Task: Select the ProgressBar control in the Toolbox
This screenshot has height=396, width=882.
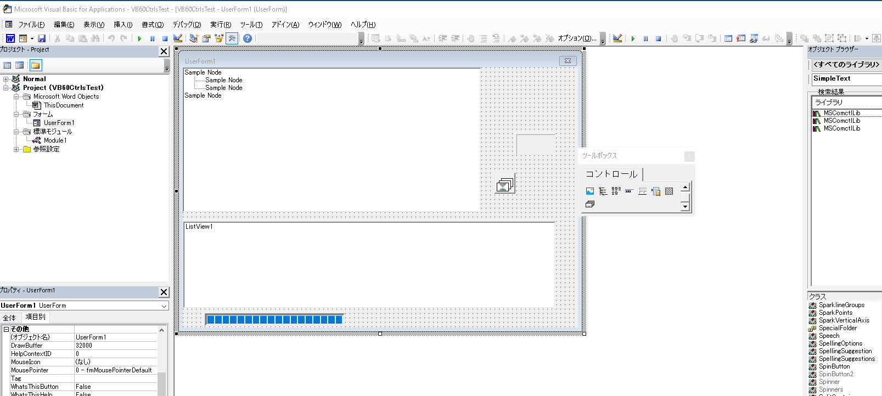Action: pyautogui.click(x=630, y=191)
